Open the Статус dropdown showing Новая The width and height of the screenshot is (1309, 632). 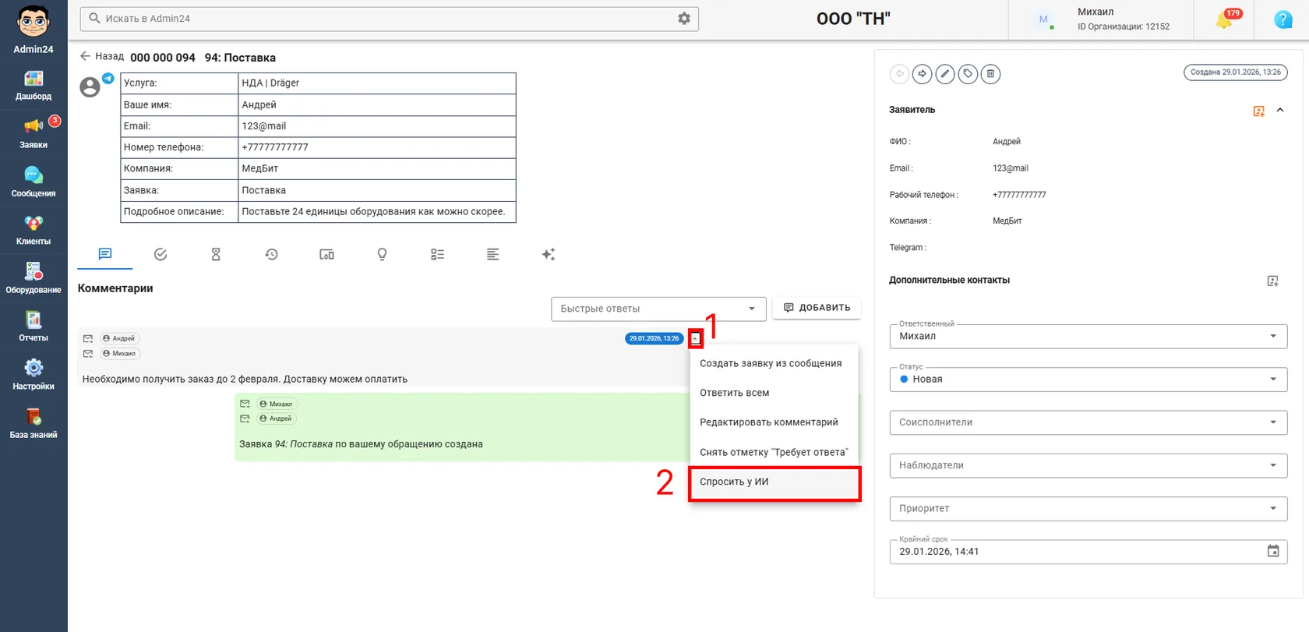(x=1088, y=380)
